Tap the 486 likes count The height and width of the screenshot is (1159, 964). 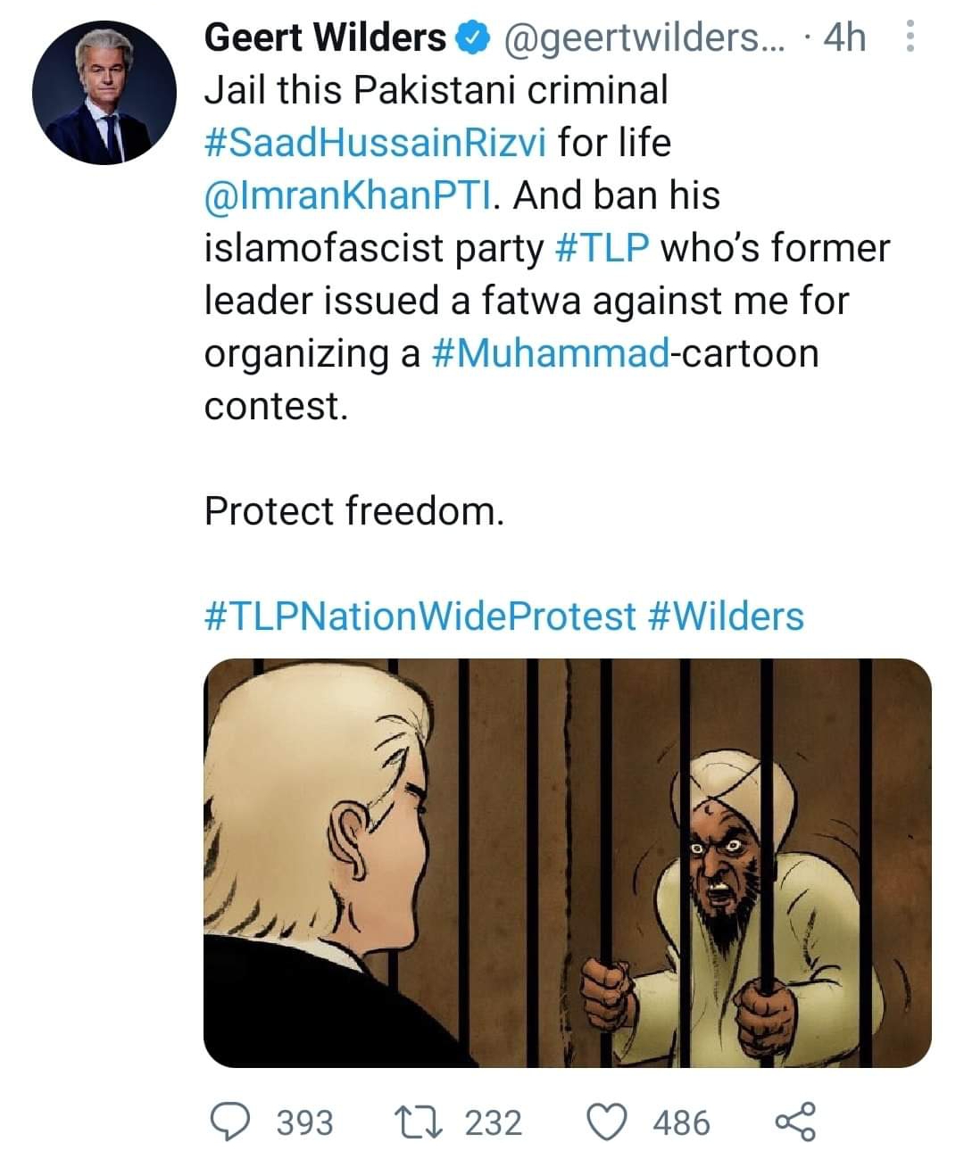click(x=682, y=1122)
